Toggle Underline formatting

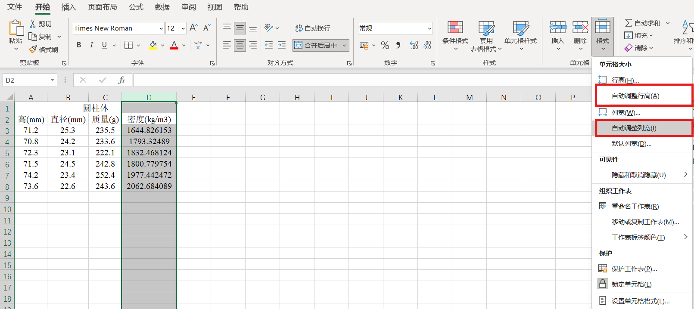(104, 45)
